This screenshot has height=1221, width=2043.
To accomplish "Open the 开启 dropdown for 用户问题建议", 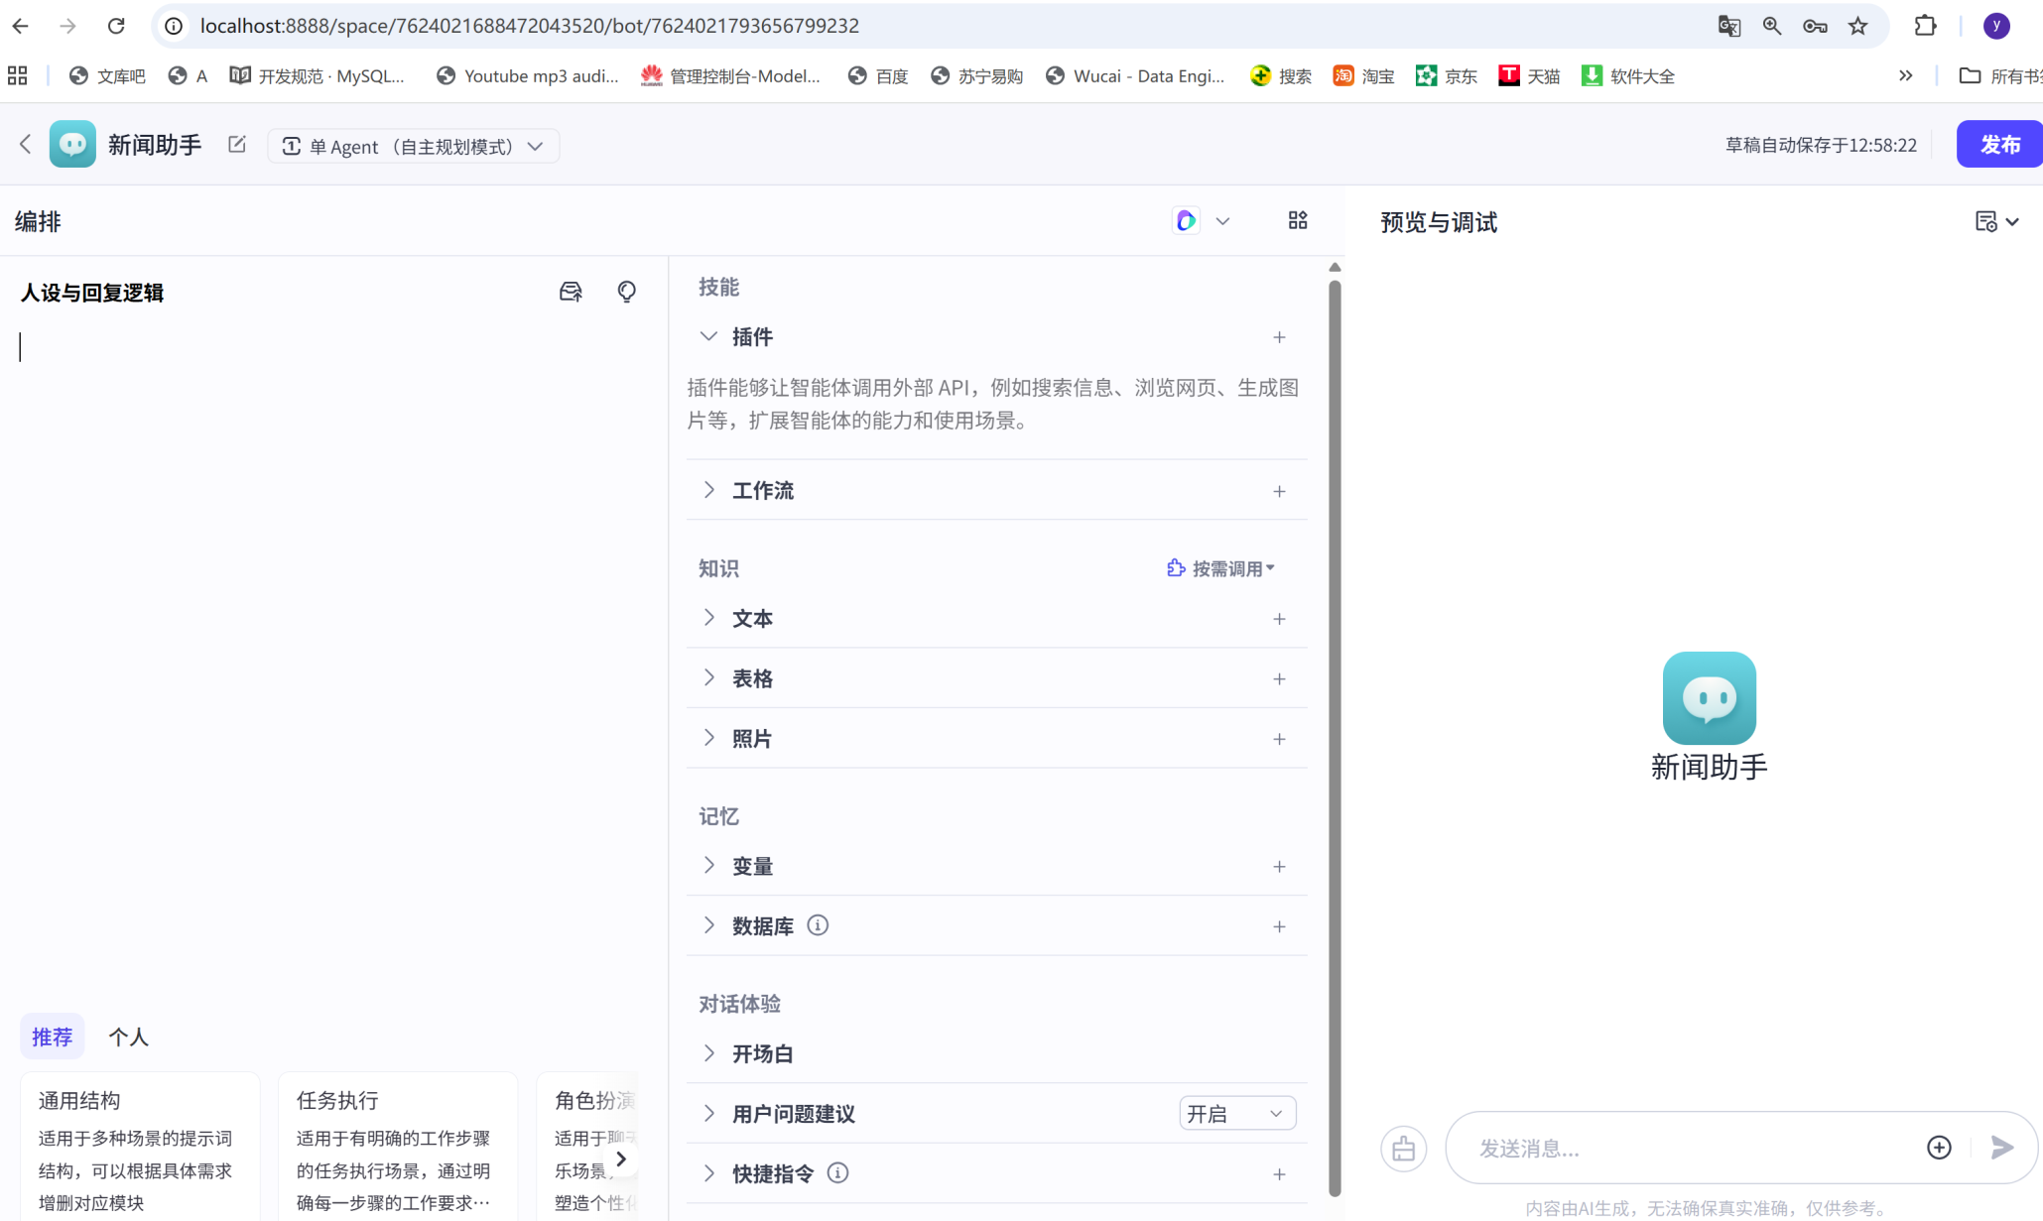I will (1236, 1113).
